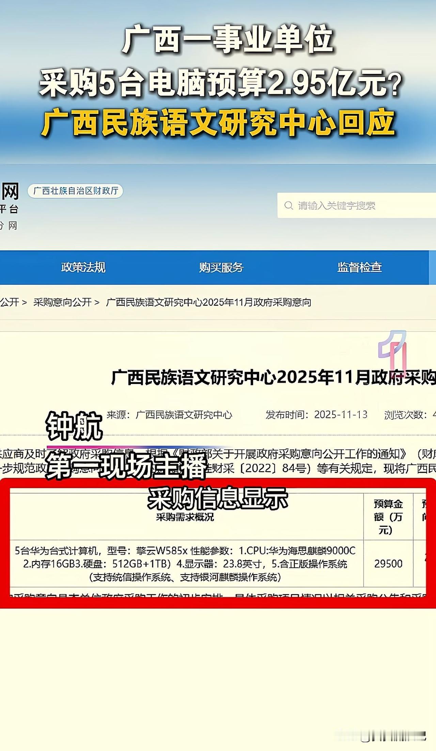Click the search magnifier icon
The width and height of the screenshot is (436, 751).
[289, 205]
